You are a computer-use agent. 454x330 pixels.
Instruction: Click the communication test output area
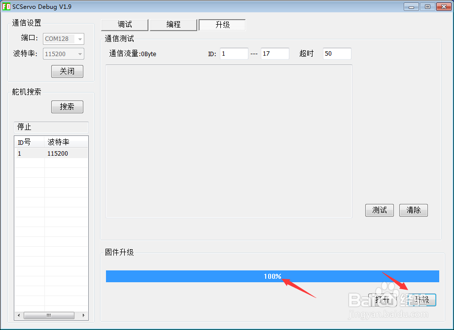pyautogui.click(x=229, y=141)
